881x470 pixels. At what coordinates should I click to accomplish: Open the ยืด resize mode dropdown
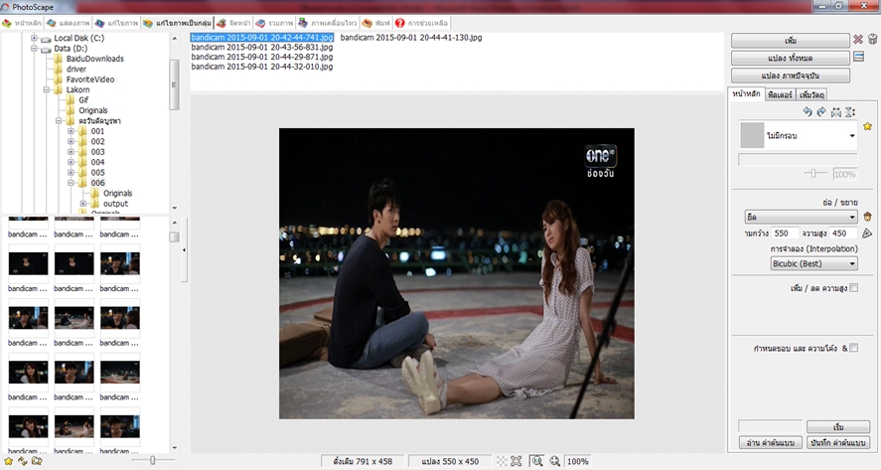(801, 217)
